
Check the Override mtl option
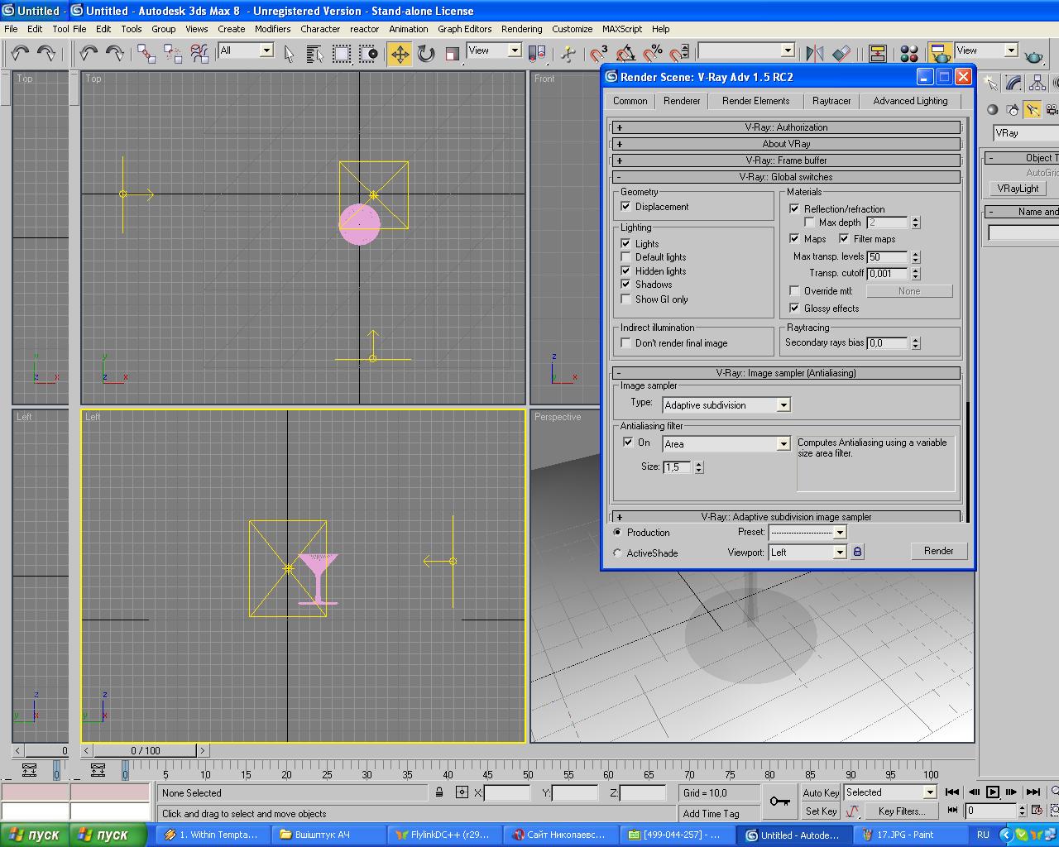(x=794, y=291)
